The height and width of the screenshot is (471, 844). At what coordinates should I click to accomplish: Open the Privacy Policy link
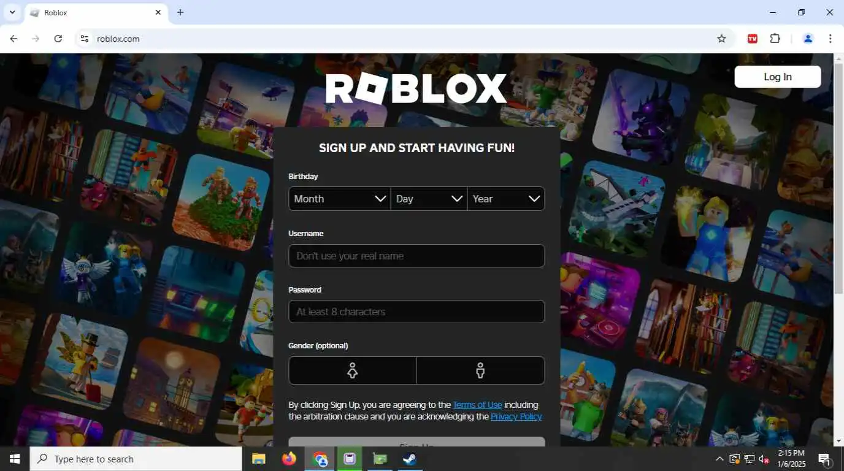point(516,416)
